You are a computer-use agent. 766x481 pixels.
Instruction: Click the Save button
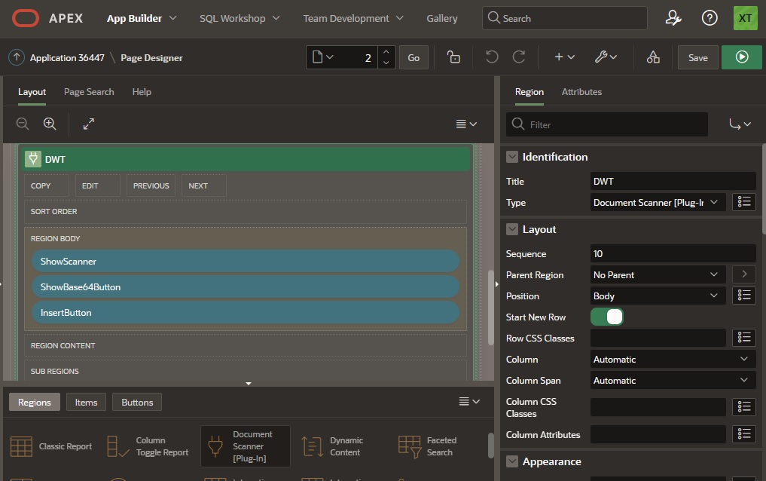(697, 57)
